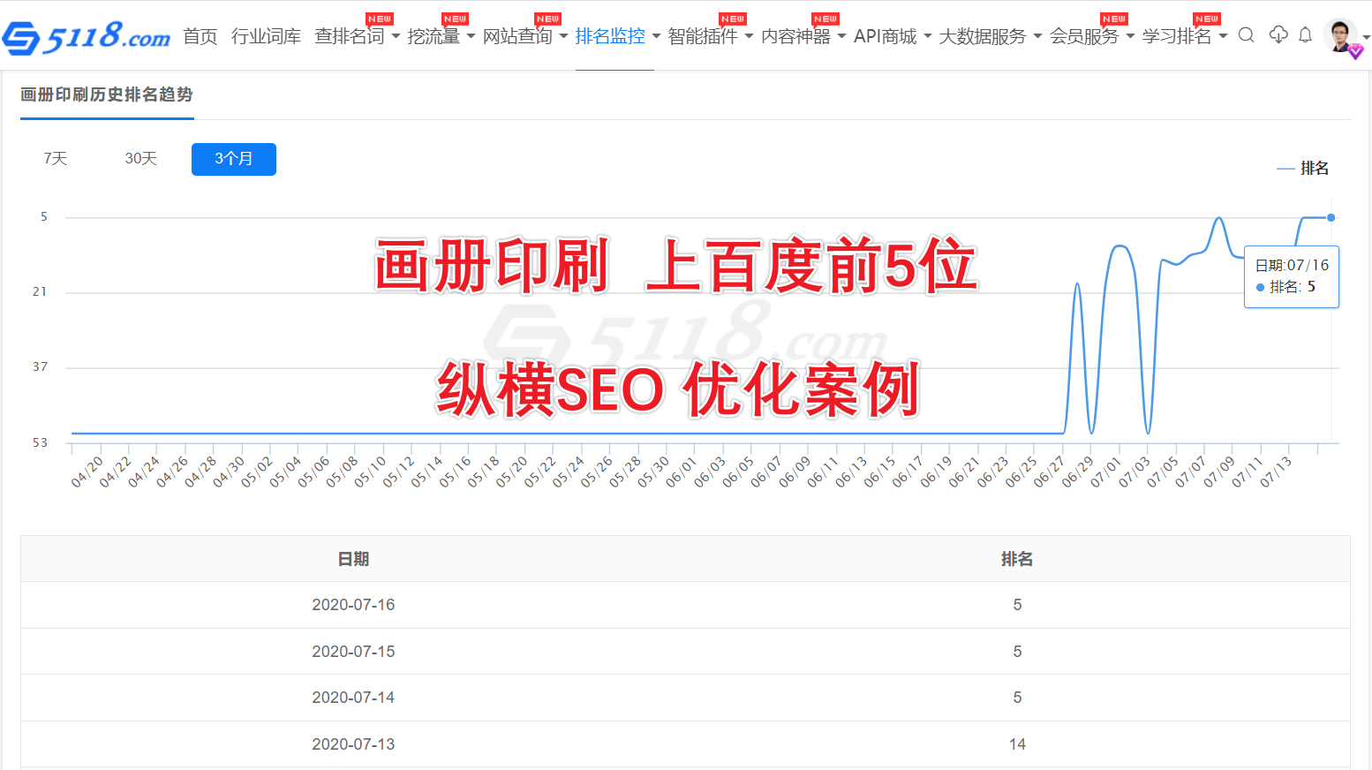
Task: Select the 7天 time range
Action: (x=56, y=159)
